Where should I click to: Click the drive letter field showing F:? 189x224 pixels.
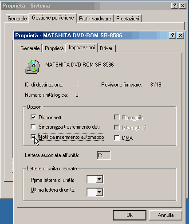click(x=104, y=155)
